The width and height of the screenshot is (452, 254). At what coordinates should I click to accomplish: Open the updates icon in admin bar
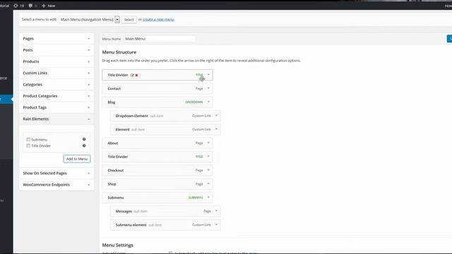16,6
